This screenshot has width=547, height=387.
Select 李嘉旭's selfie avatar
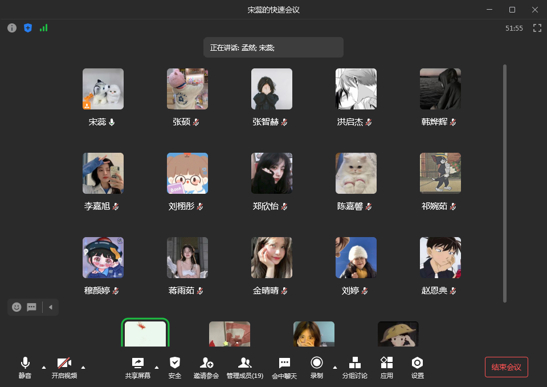[x=103, y=173]
